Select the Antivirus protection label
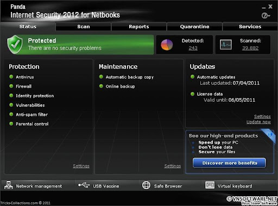 (x=25, y=77)
